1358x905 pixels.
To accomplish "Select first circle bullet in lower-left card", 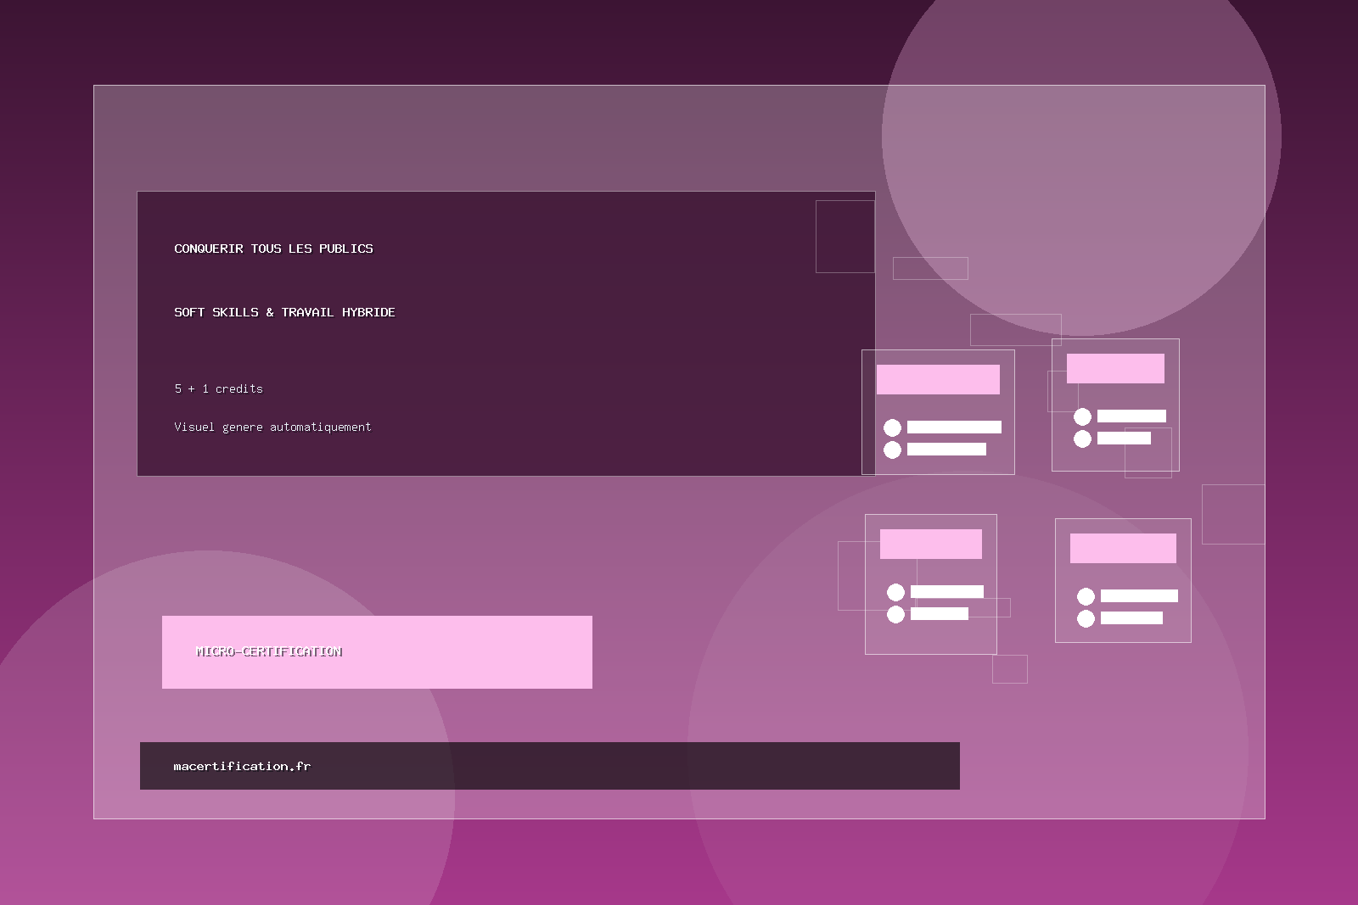I will point(895,592).
